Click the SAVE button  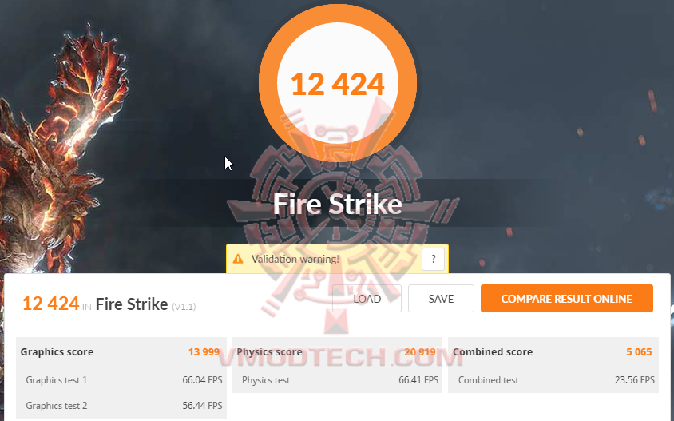(x=441, y=299)
